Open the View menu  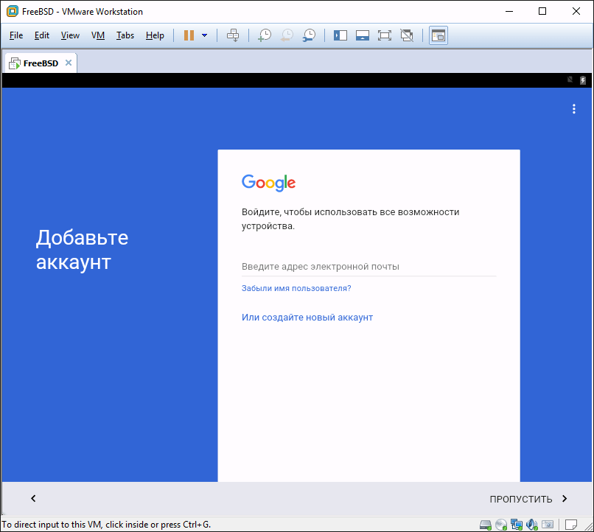[70, 35]
